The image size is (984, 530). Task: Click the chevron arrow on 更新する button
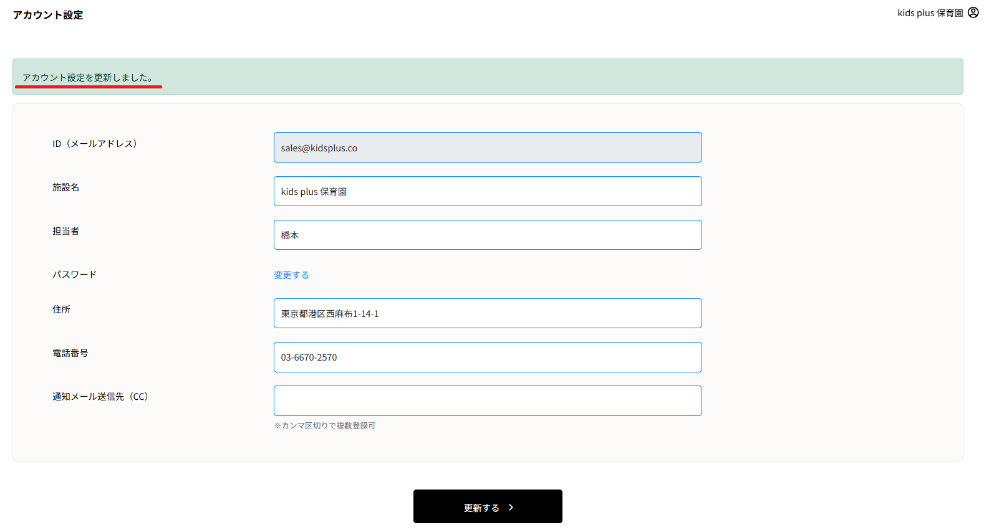511,508
